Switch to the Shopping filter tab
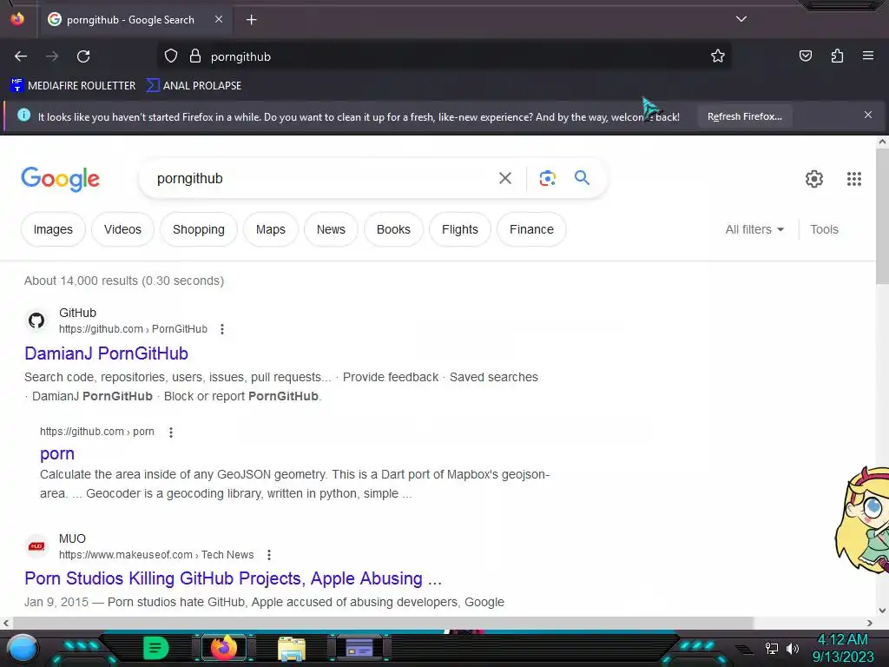The height and width of the screenshot is (667, 889). (199, 229)
